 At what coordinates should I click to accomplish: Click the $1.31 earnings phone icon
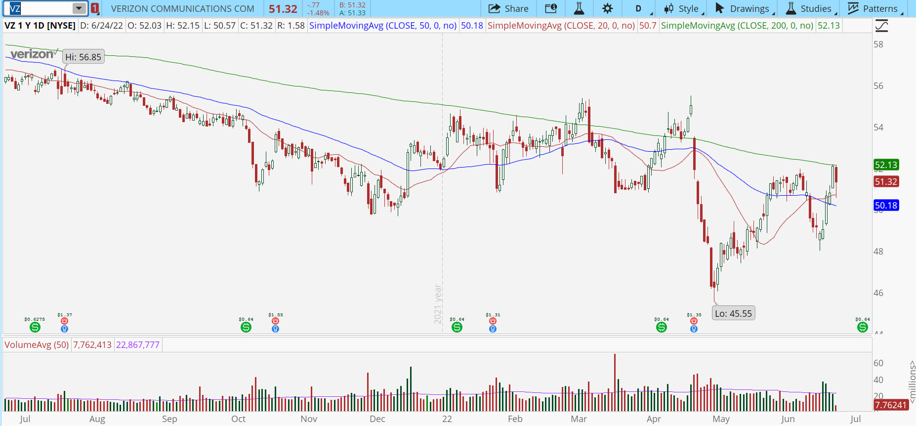493,321
